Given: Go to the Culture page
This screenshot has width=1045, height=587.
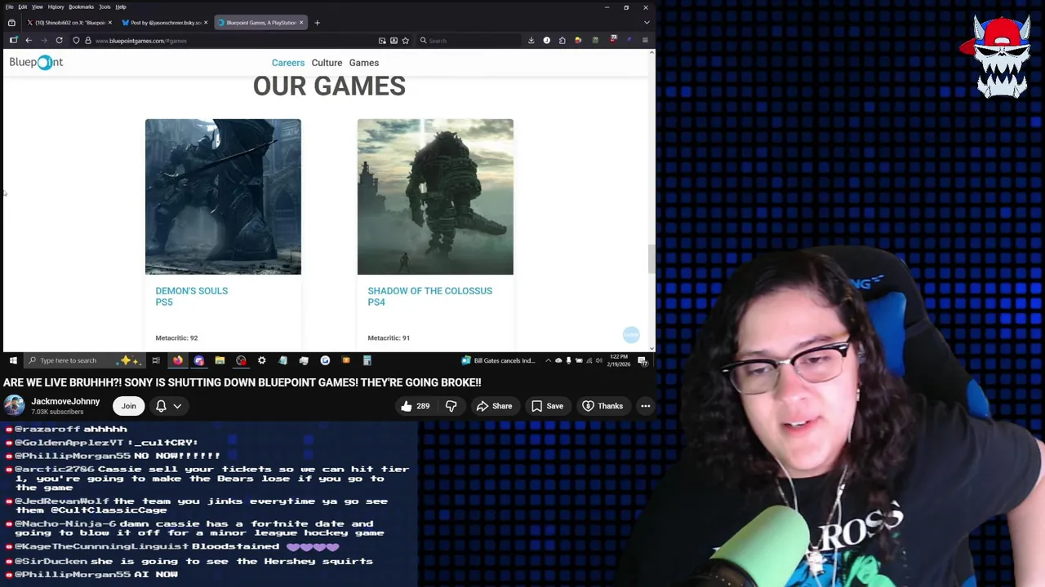Looking at the screenshot, I should 327,63.
